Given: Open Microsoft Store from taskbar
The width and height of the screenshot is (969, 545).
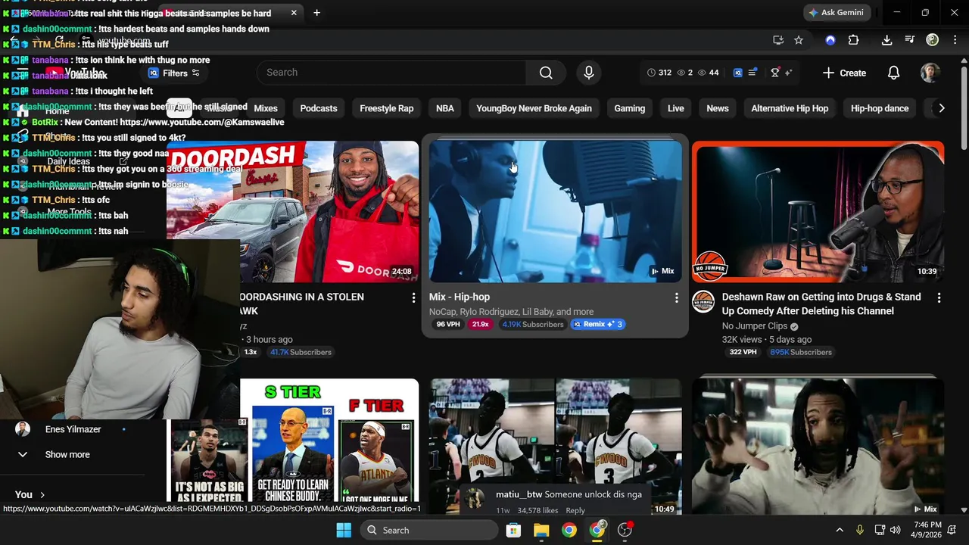Looking at the screenshot, I should click(x=513, y=530).
